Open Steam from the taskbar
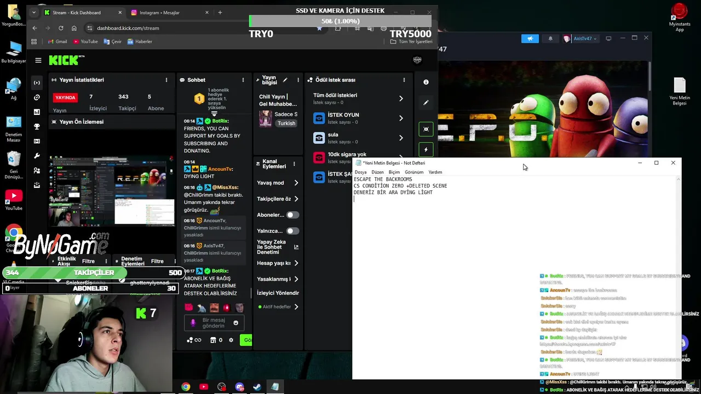Screen dimensions: 701x394 [257, 387]
